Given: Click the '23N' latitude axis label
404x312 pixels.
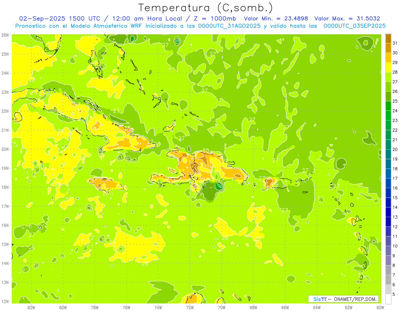Looking at the screenshot, I should tap(5, 92).
